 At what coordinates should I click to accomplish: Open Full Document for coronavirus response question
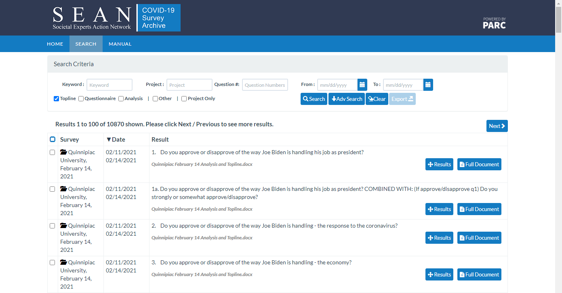(x=479, y=238)
